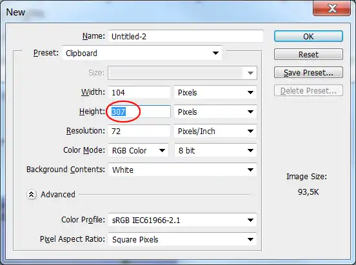Click the disabled Size dropdown arrow
This screenshot has width=356, height=265.
250,73
